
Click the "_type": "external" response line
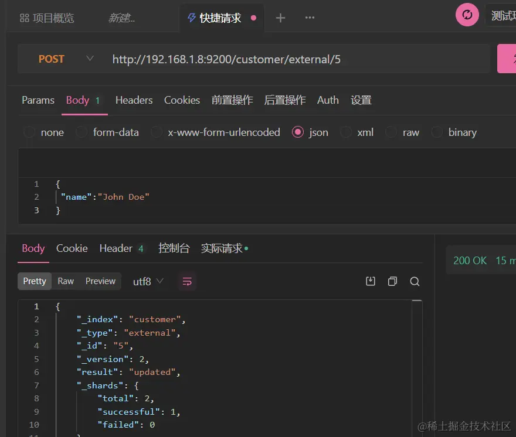point(128,333)
